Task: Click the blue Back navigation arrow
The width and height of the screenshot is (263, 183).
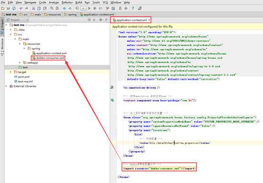Action: click(64, 9)
